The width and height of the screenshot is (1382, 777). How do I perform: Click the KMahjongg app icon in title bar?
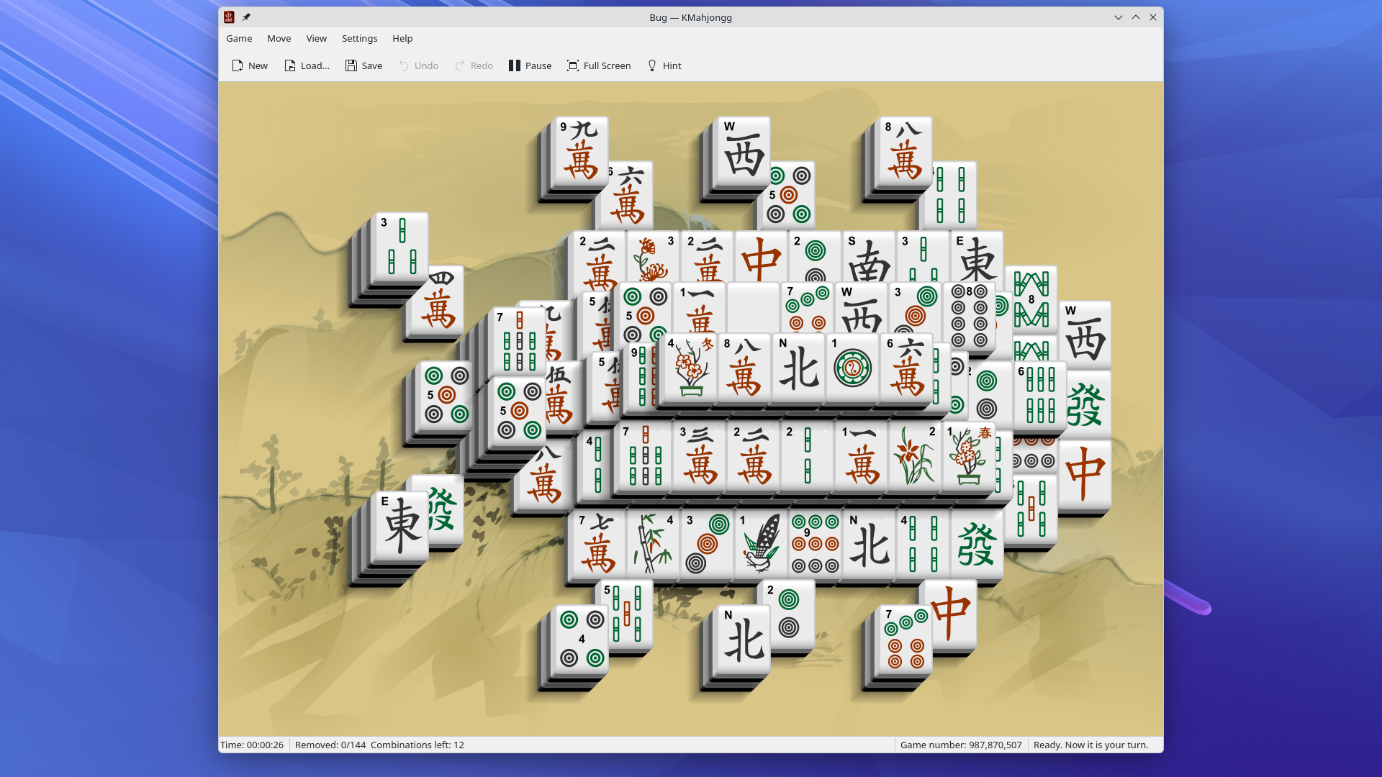point(229,17)
